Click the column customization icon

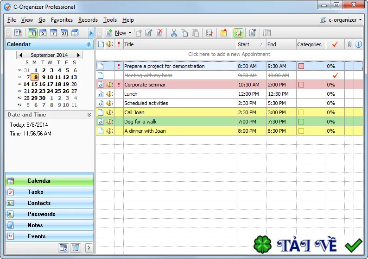pos(267,33)
